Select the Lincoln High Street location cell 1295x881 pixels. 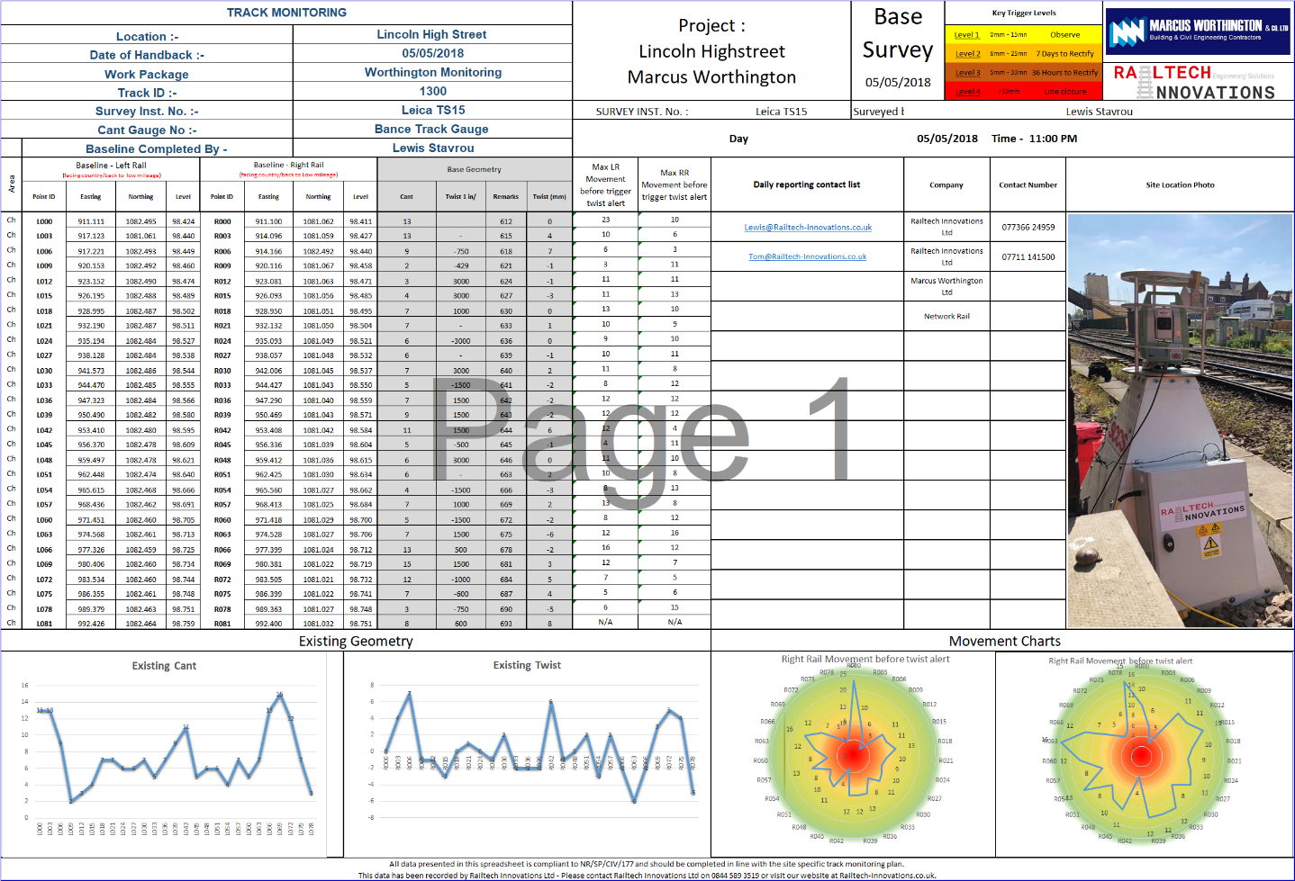432,34
